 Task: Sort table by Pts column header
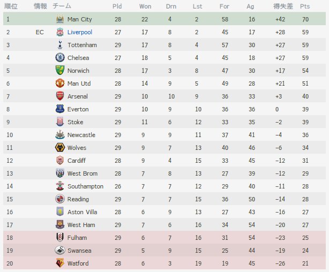tap(305, 6)
